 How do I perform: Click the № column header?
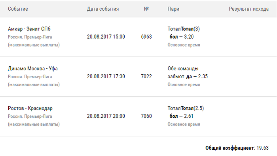[146, 9]
